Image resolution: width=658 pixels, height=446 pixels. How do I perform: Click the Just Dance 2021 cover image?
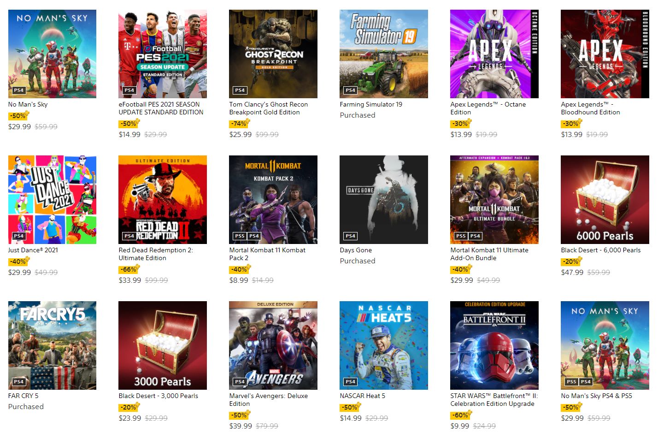point(52,200)
